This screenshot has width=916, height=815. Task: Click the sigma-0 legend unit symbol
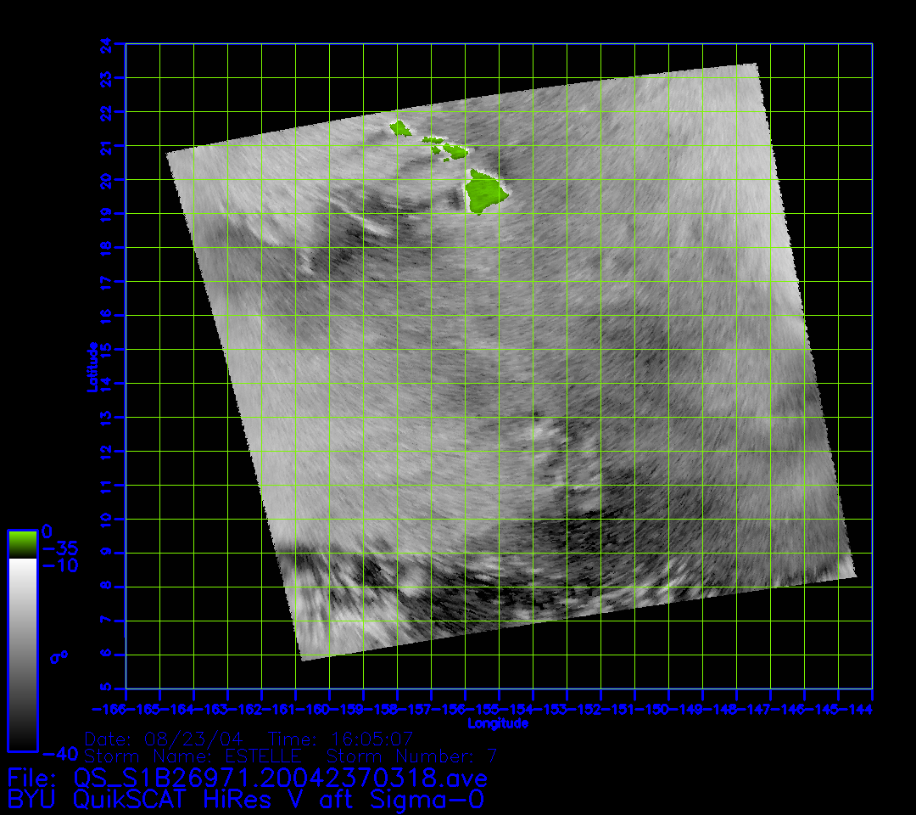[58, 656]
